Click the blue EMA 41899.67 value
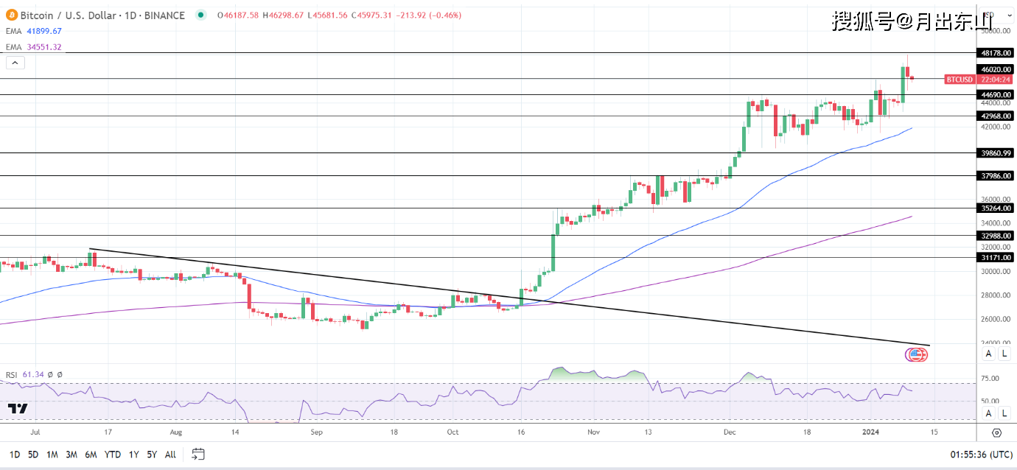The width and height of the screenshot is (1017, 470). coord(45,31)
